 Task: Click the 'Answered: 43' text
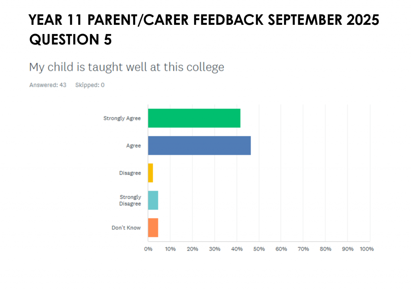[x=48, y=85]
